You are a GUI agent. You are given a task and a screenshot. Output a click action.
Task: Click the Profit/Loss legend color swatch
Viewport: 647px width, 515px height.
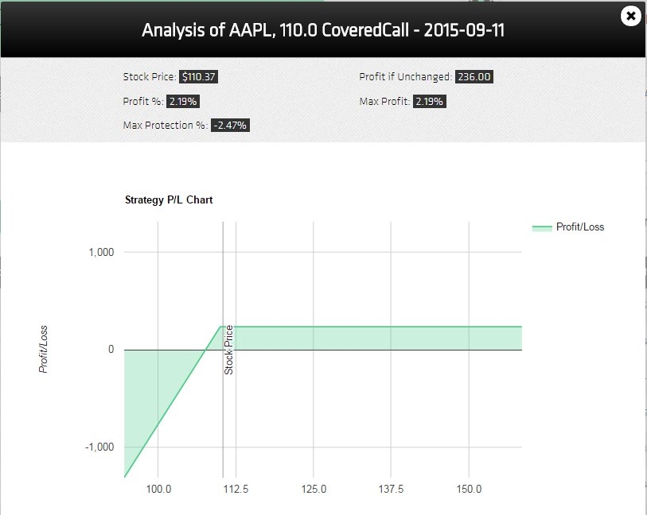tap(542, 227)
